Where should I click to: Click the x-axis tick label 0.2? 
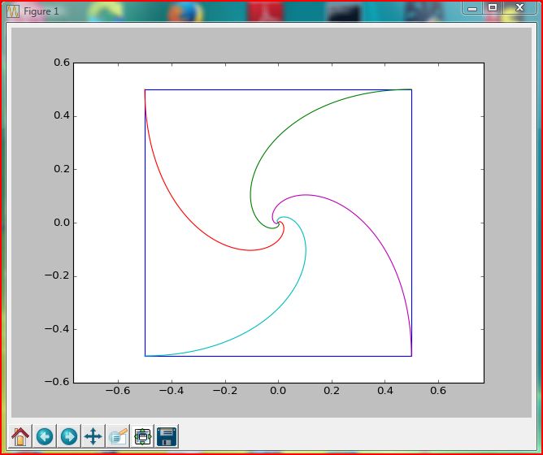pyautogui.click(x=332, y=391)
